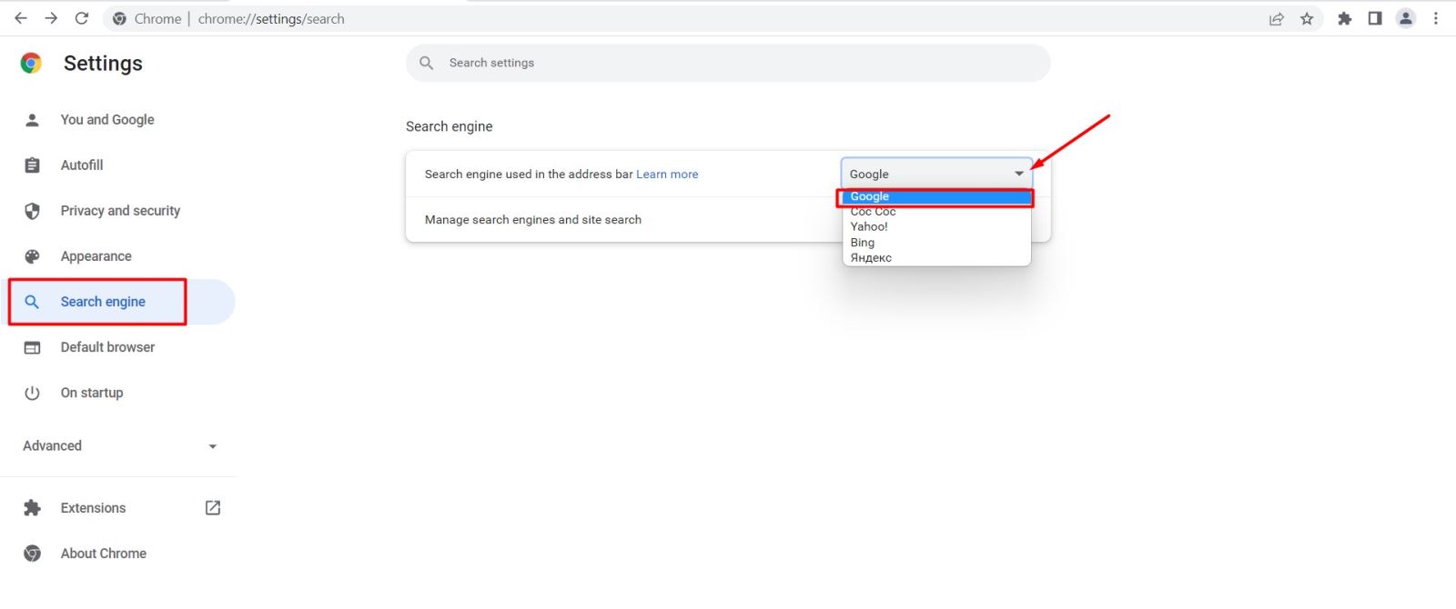Click the Search engine section heading
This screenshot has width=1456, height=609.
[x=450, y=126]
